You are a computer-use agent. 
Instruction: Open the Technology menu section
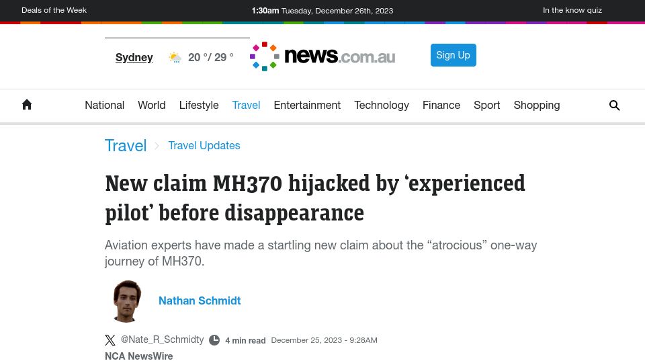coord(382,106)
